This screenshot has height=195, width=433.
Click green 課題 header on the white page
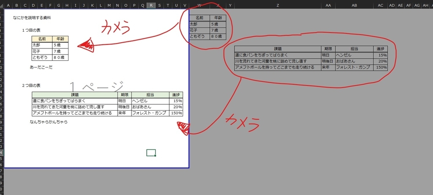[x=75, y=95]
